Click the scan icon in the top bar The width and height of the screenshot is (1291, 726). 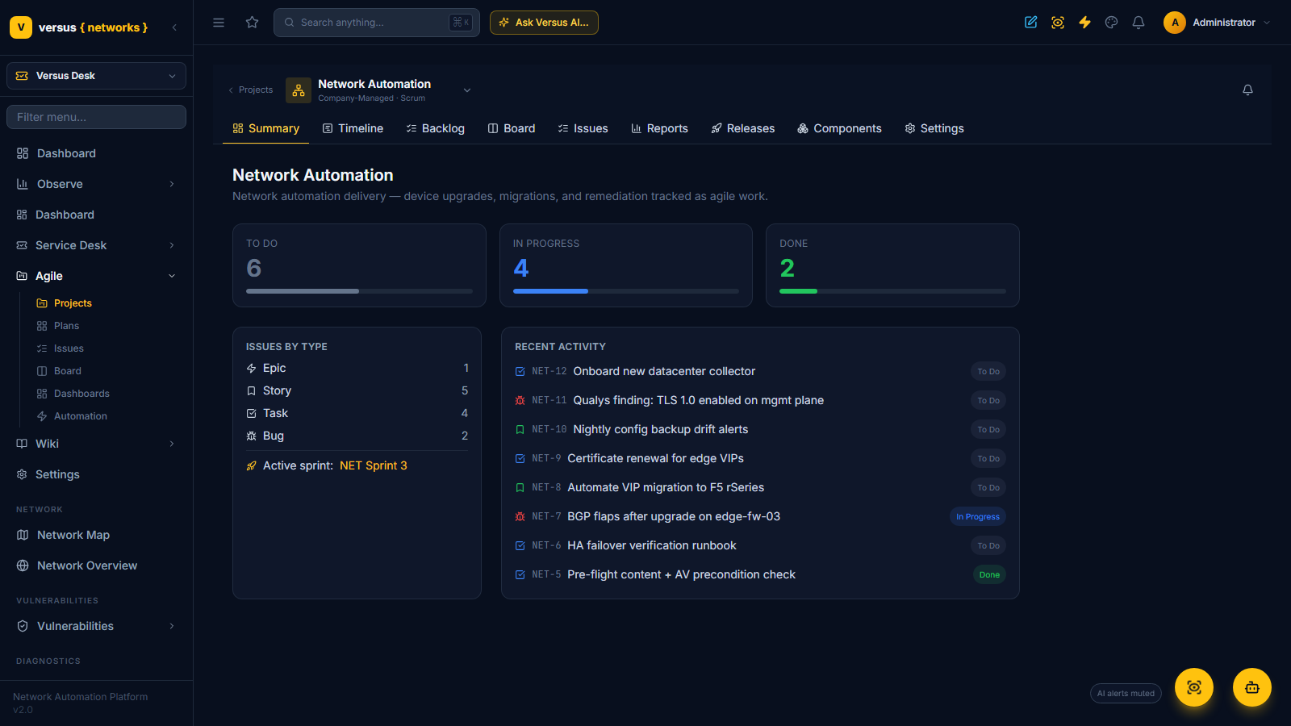pyautogui.click(x=1058, y=23)
